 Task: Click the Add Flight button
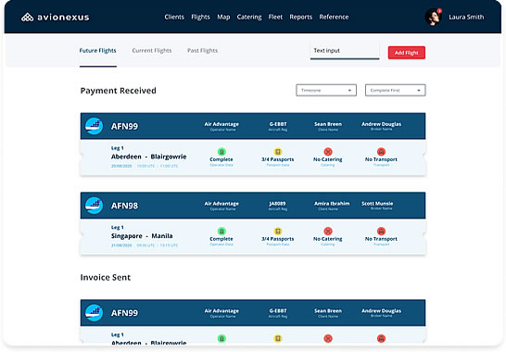tap(406, 53)
